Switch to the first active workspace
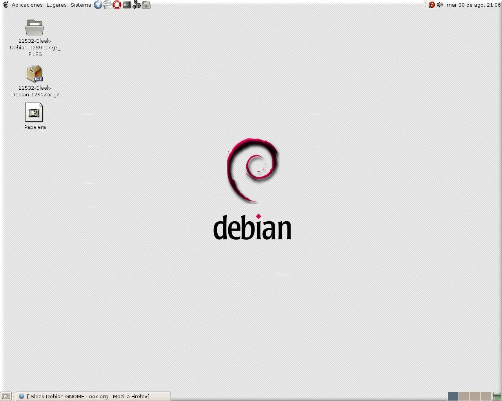The height and width of the screenshot is (401, 502). (453, 396)
